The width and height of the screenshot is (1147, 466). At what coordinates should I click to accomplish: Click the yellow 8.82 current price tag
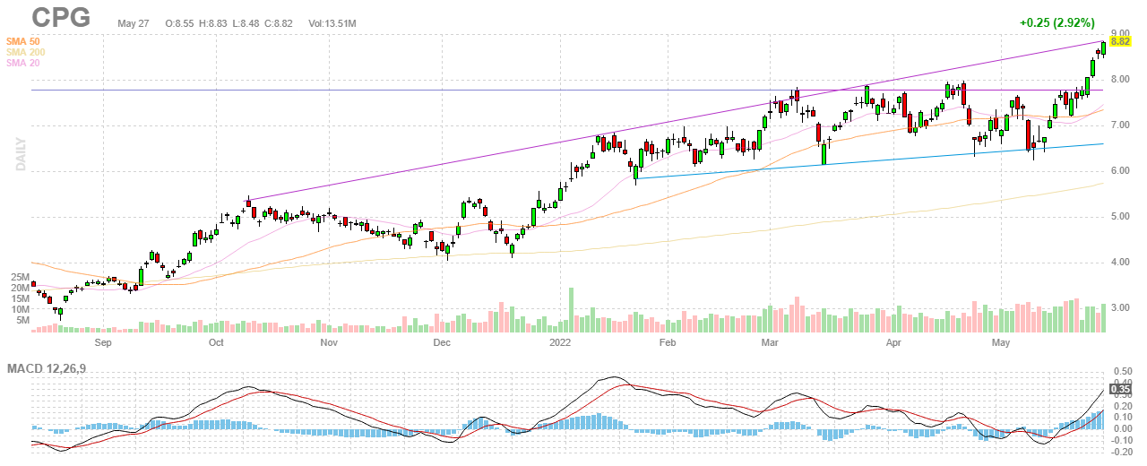(x=1119, y=40)
